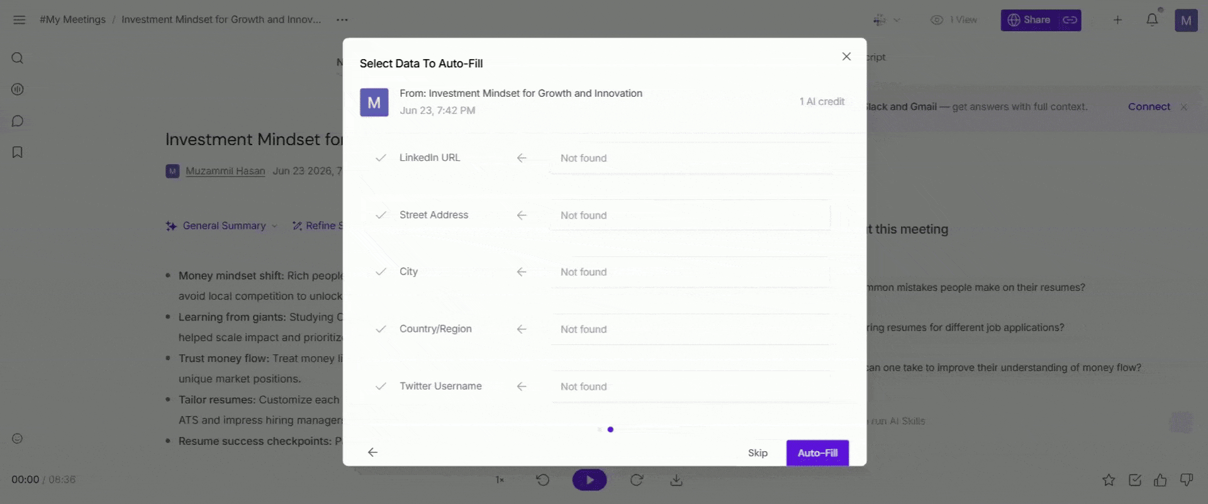The width and height of the screenshot is (1208, 504).
Task: Play the recording
Action: point(590,480)
